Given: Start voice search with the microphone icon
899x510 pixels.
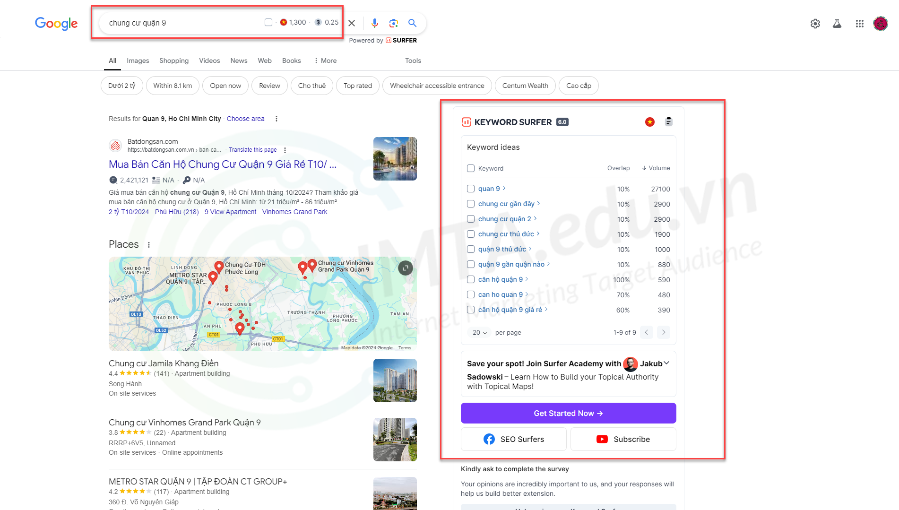Looking at the screenshot, I should tap(374, 23).
